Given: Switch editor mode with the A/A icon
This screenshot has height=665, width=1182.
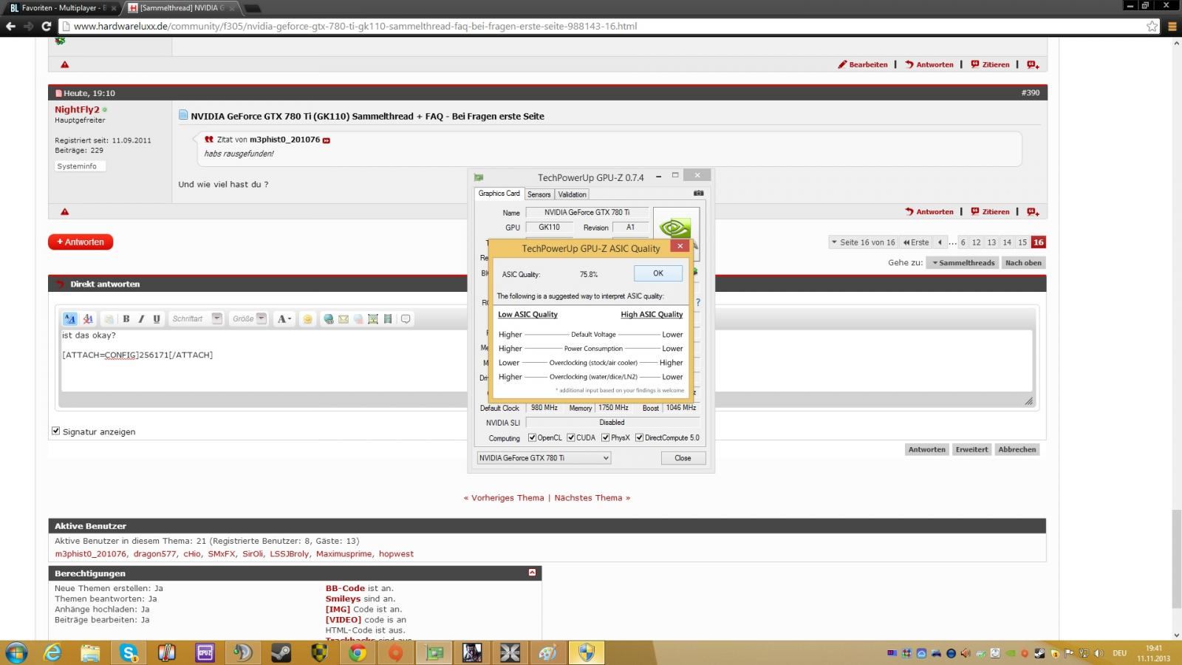Looking at the screenshot, I should (x=70, y=319).
